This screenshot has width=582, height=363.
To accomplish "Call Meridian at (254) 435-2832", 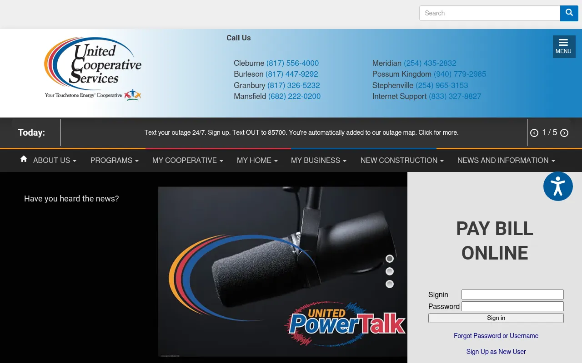I will (x=430, y=63).
